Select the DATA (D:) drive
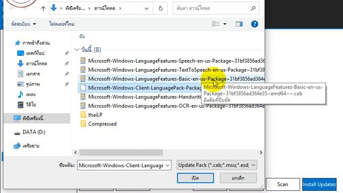The width and height of the screenshot is (343, 193). (34, 132)
